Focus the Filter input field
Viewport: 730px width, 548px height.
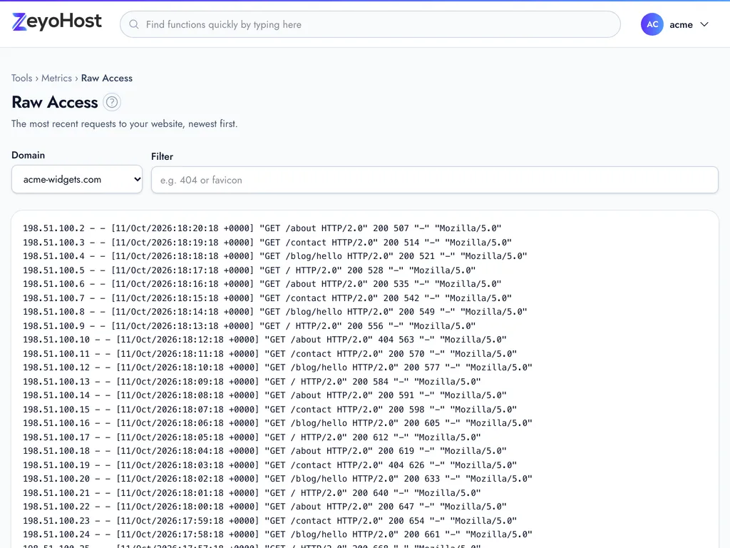434,180
